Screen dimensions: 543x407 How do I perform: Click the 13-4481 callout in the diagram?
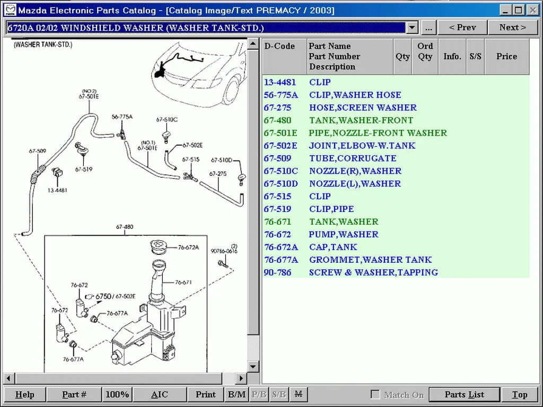click(x=57, y=190)
